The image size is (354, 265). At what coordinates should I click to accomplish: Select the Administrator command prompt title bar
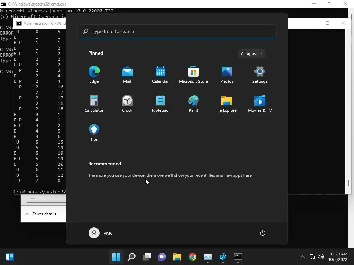click(40, 23)
